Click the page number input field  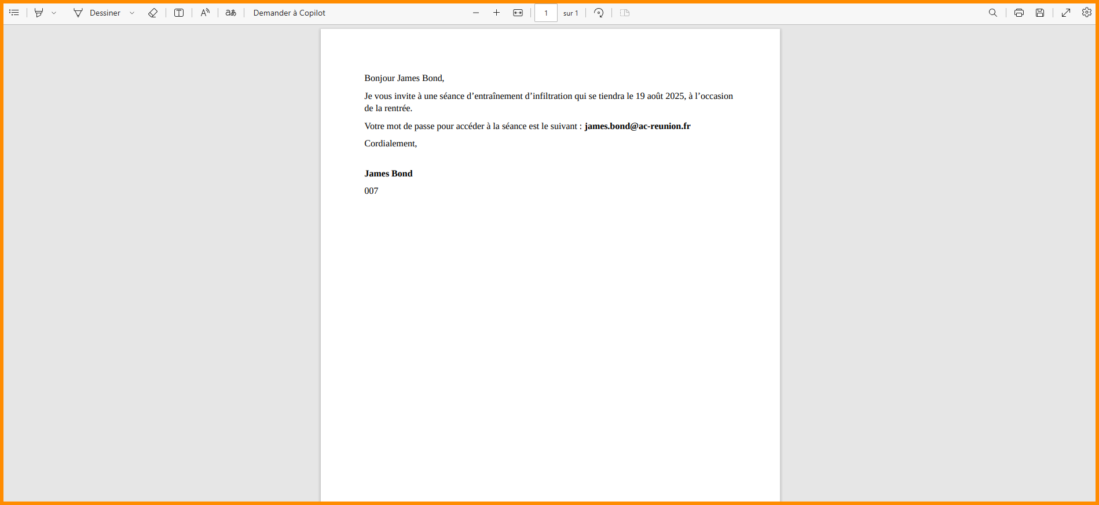click(x=545, y=13)
